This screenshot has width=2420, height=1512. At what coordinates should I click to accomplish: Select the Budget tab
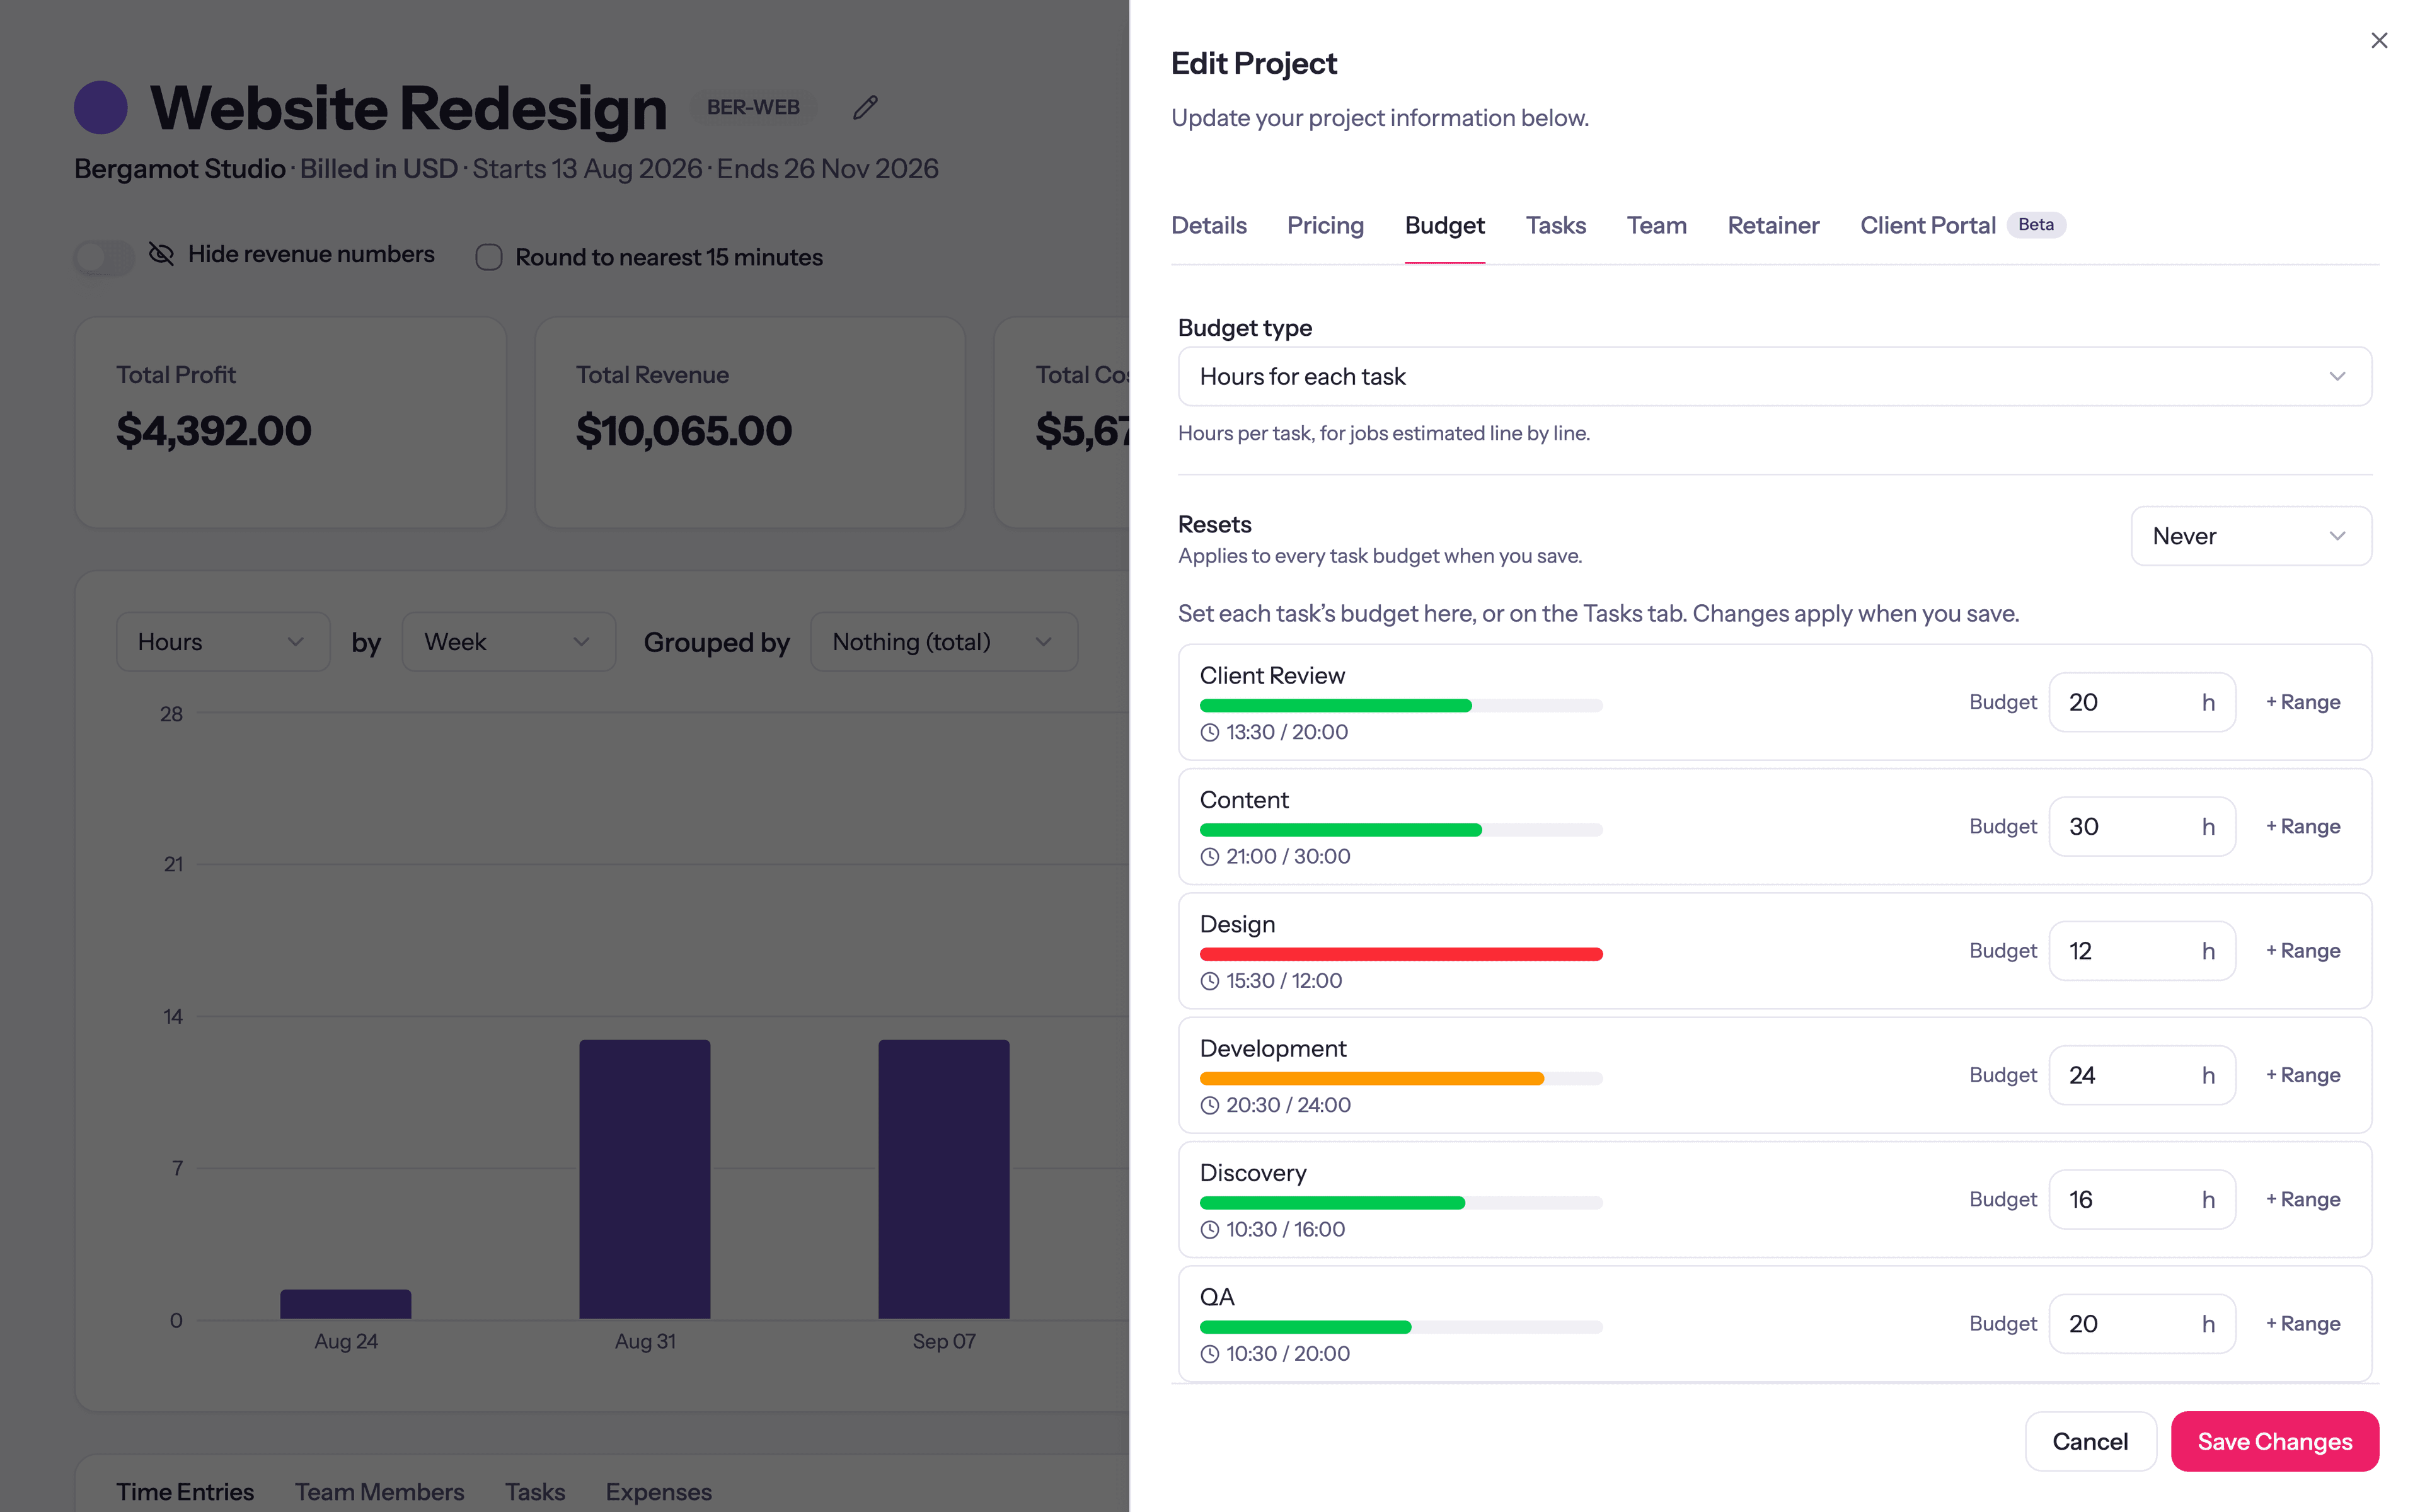1445,225
